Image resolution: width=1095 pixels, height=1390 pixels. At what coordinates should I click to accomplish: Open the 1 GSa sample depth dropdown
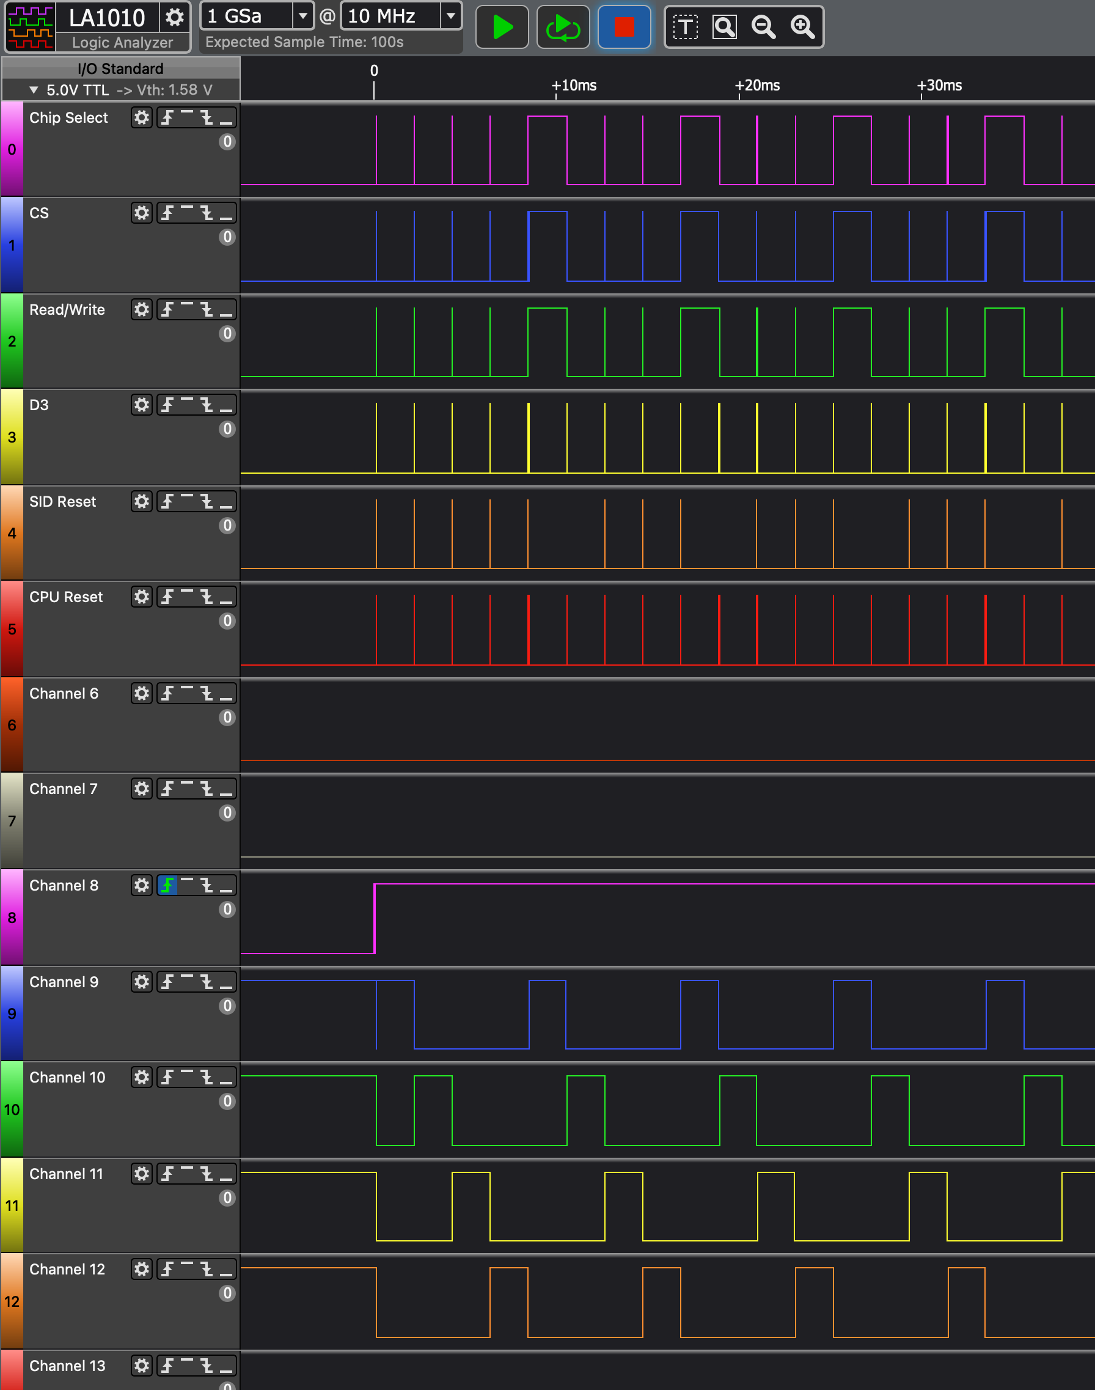pyautogui.click(x=302, y=16)
